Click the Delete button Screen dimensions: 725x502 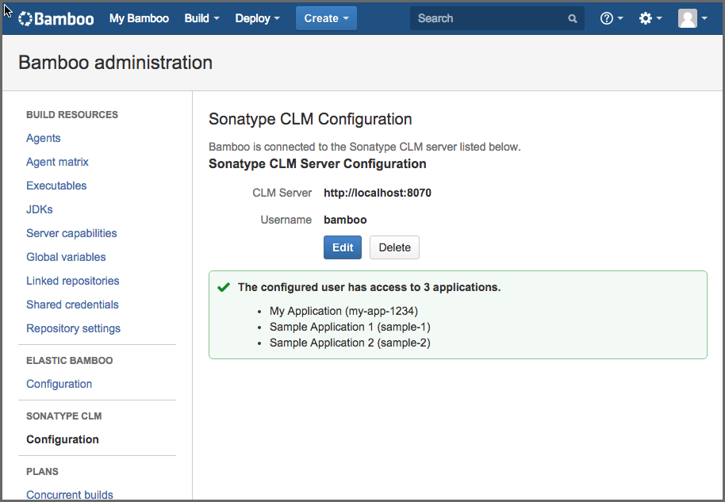point(394,247)
